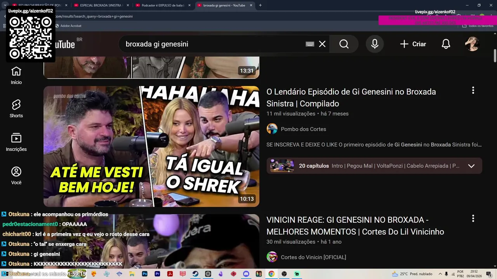Screen dimensions: 497x279
Task: Open Adobe Acrobat from the taskbar
Action: (170, 274)
